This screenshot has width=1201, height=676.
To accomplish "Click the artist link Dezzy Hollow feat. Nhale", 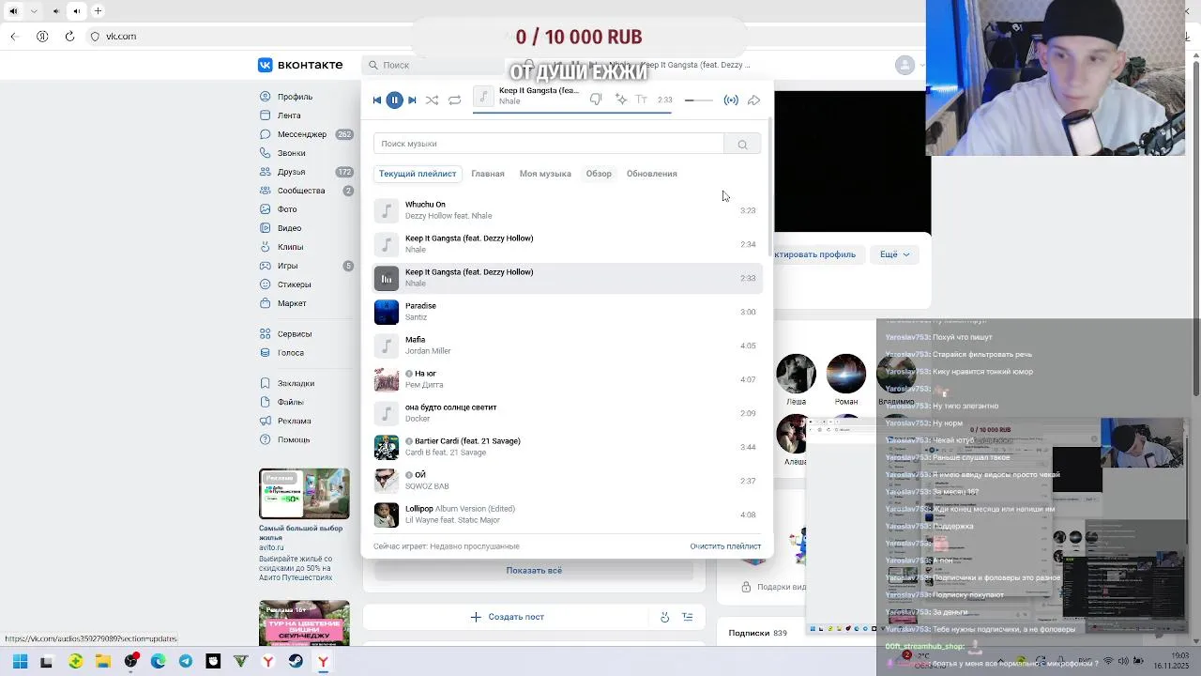I will pyautogui.click(x=448, y=216).
